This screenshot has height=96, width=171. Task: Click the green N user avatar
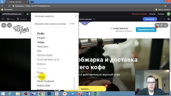pos(169,14)
